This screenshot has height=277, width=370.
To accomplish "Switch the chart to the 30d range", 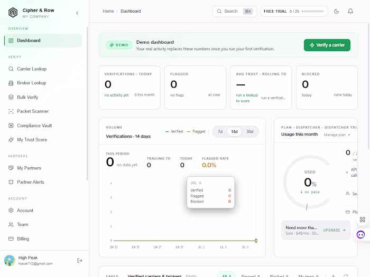I will click(x=249, y=131).
